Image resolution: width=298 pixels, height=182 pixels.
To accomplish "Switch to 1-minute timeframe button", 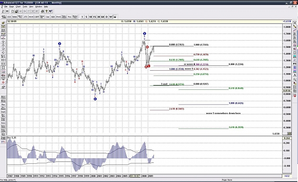I will tap(82, 17).
